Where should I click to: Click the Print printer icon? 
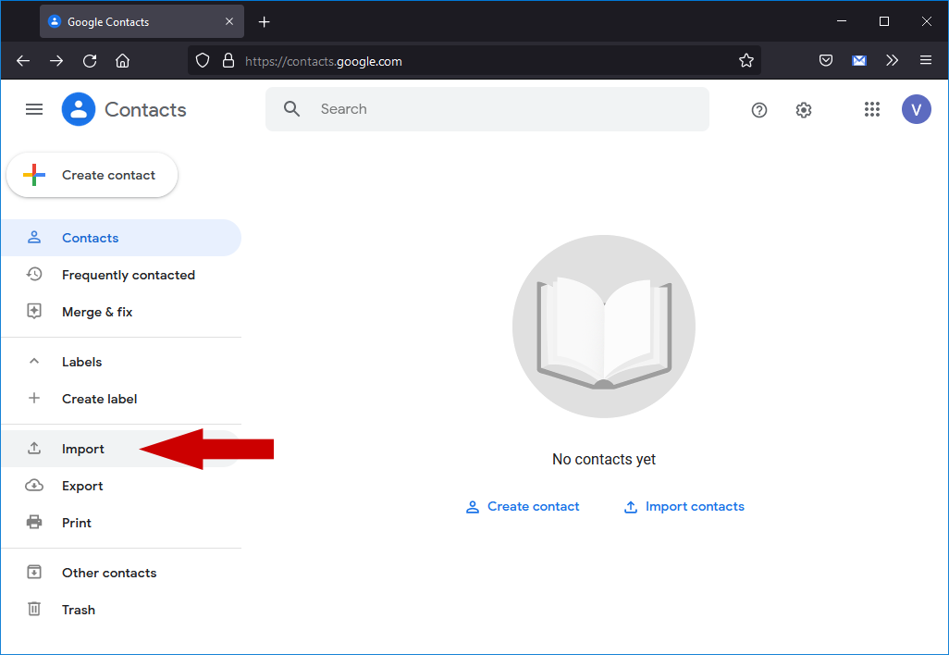pos(34,522)
